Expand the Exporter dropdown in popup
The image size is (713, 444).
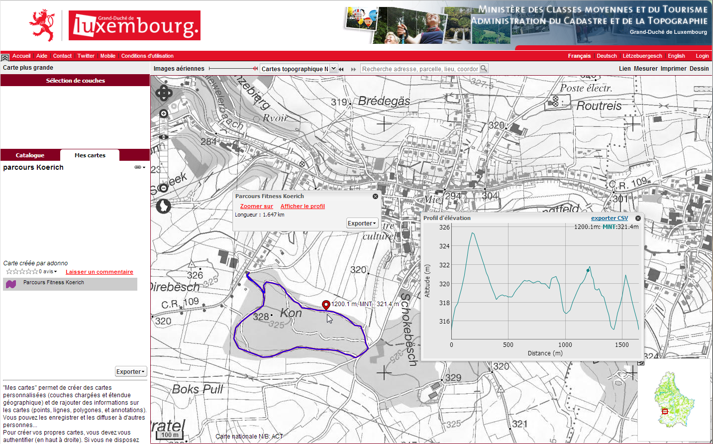coord(362,223)
